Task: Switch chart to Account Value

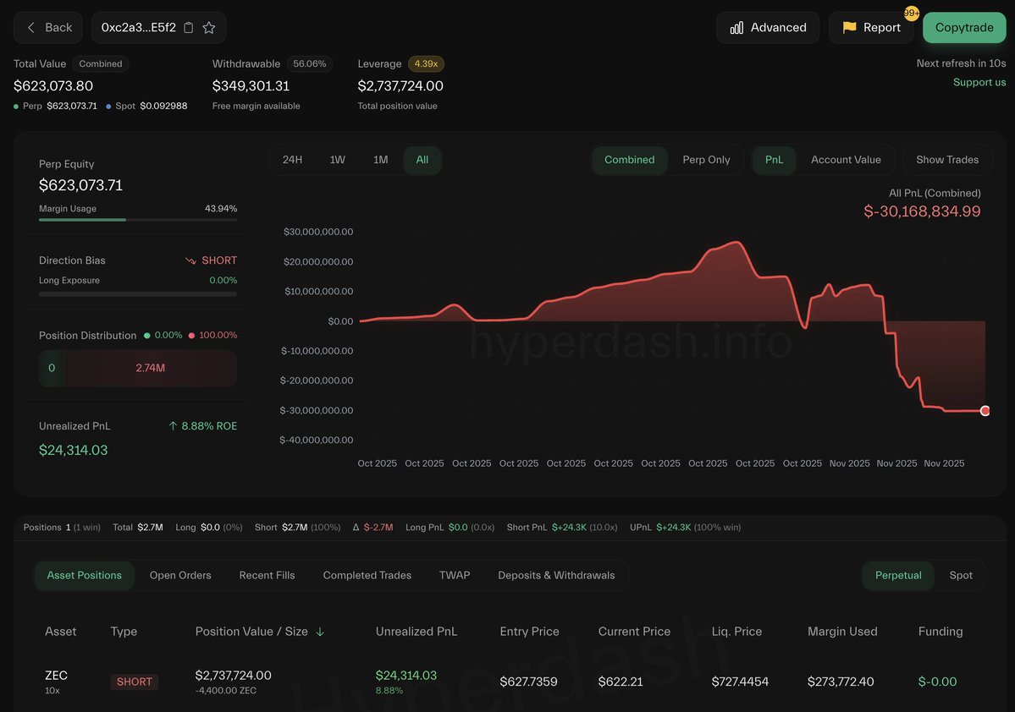Action: point(845,160)
